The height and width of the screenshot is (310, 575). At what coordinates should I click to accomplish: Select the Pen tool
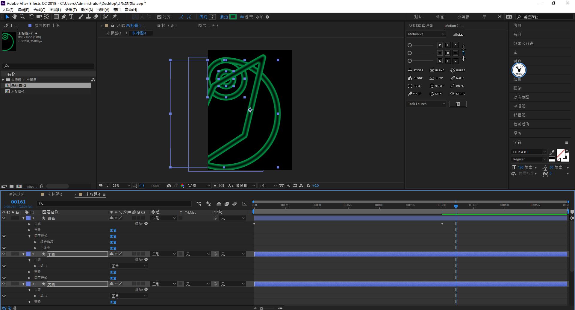coord(64,17)
